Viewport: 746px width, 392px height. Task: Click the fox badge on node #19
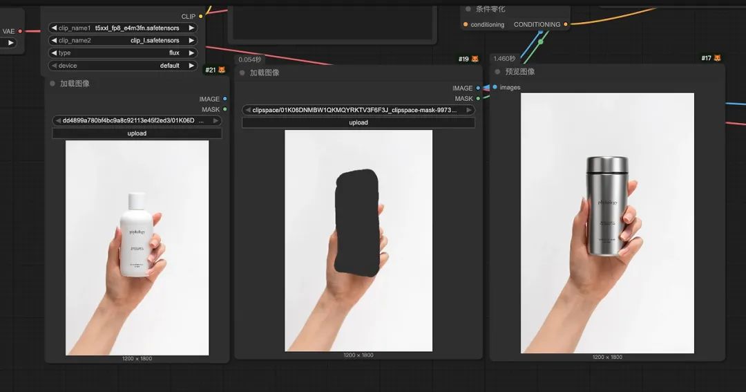coord(475,59)
